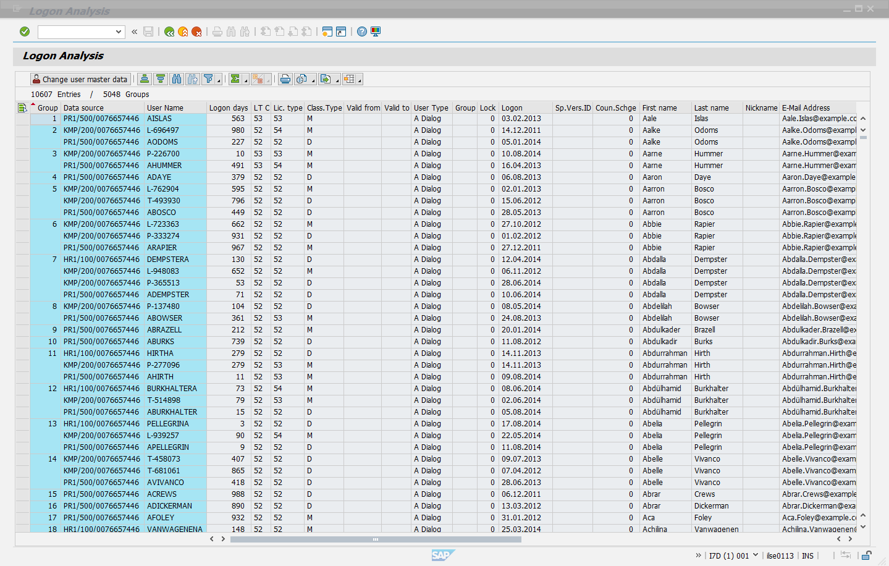Open the Set Filter dropdown arrow
The width and height of the screenshot is (889, 566).
219,80
